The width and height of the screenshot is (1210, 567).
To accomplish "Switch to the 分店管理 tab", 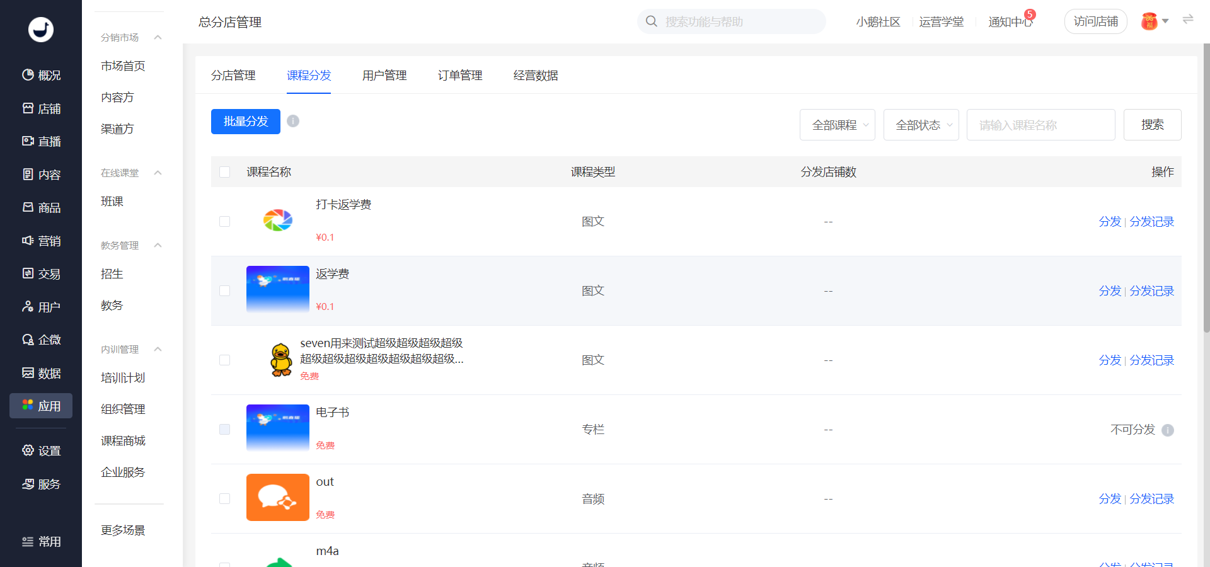I will (233, 76).
